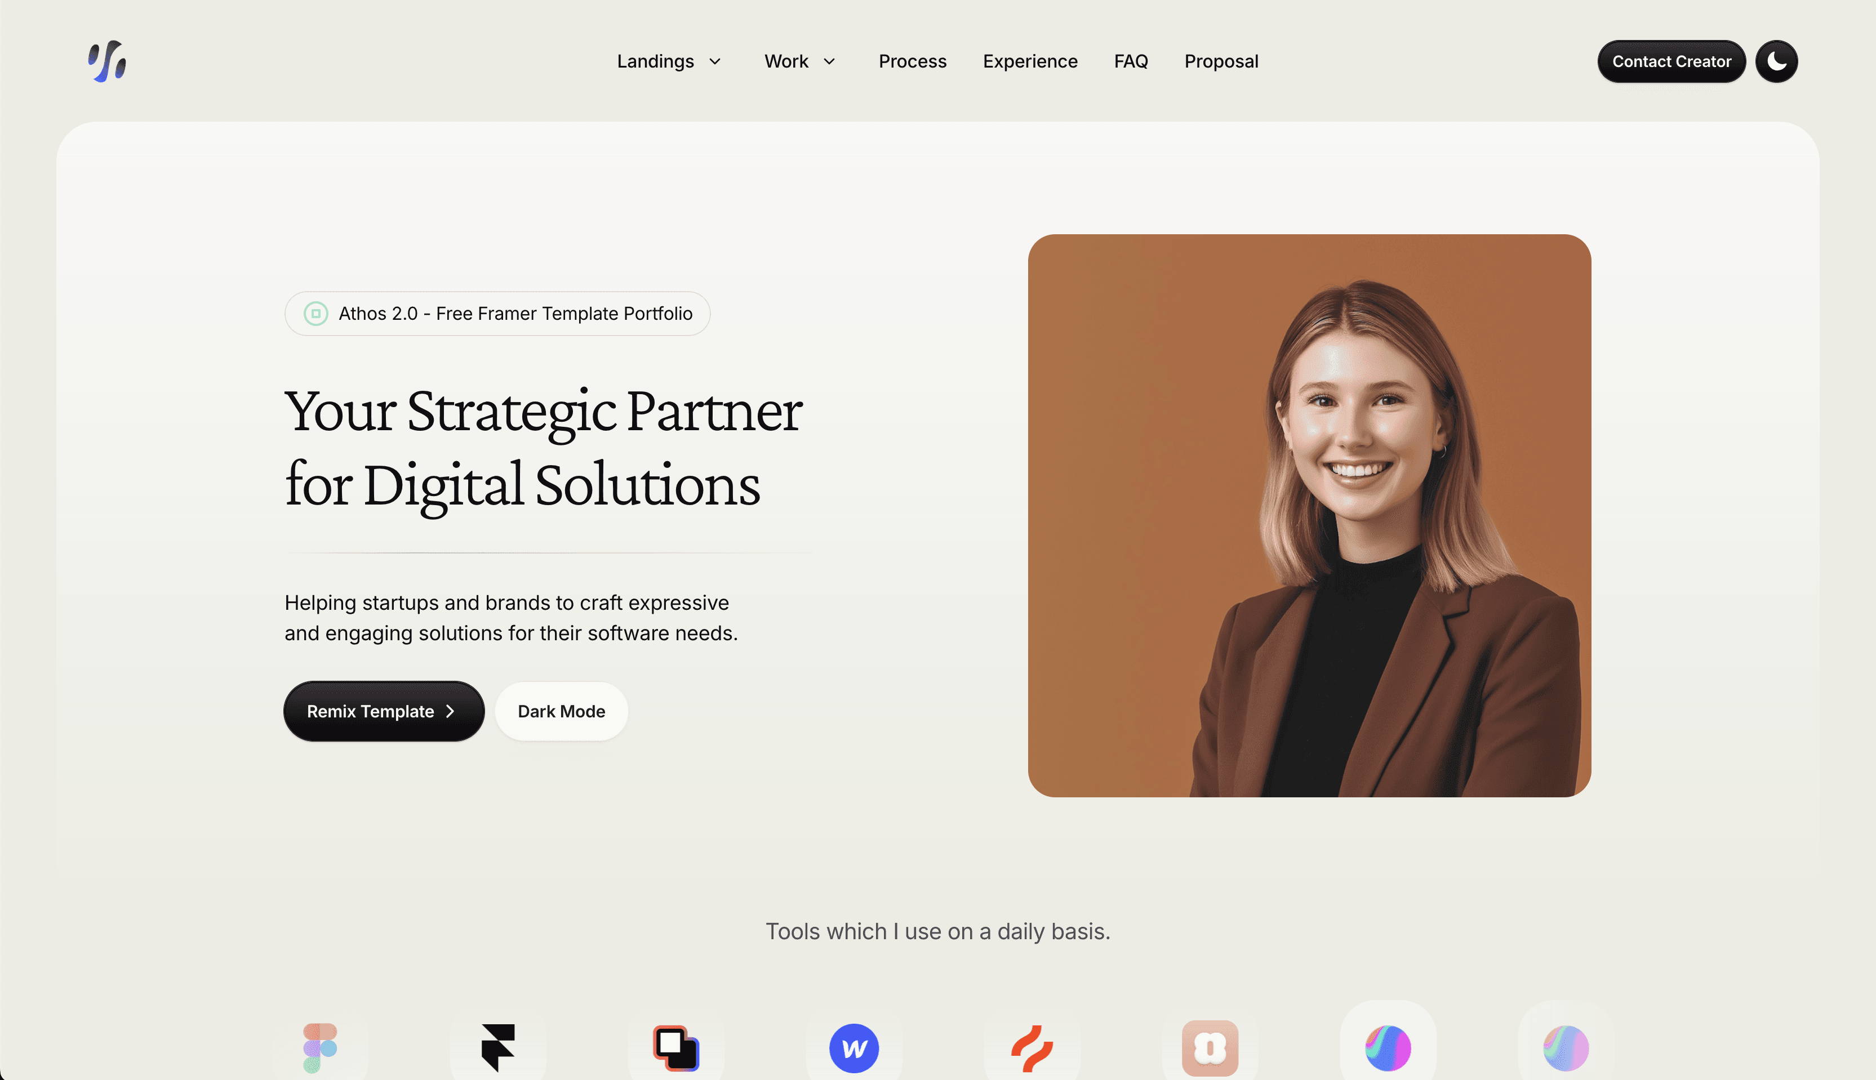Open the Process nav link
The image size is (1876, 1080).
coord(912,61)
